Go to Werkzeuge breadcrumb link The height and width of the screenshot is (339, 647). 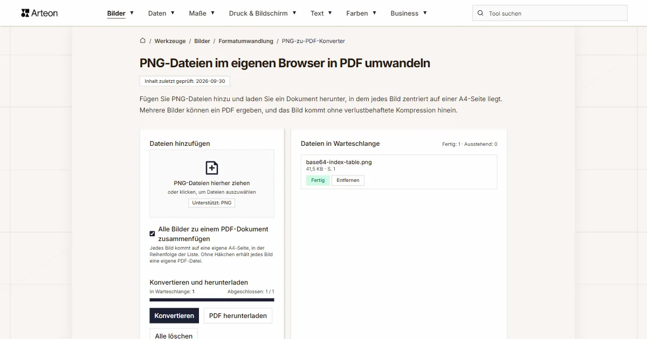coord(170,41)
